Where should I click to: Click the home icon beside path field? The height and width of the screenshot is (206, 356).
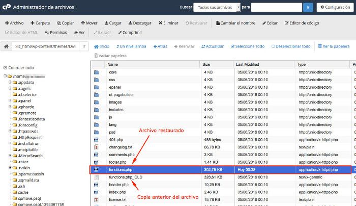tap(6, 46)
